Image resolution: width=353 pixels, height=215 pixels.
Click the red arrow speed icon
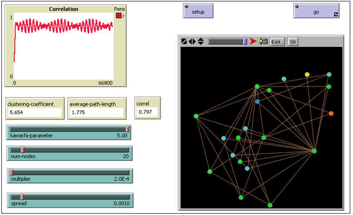[253, 41]
